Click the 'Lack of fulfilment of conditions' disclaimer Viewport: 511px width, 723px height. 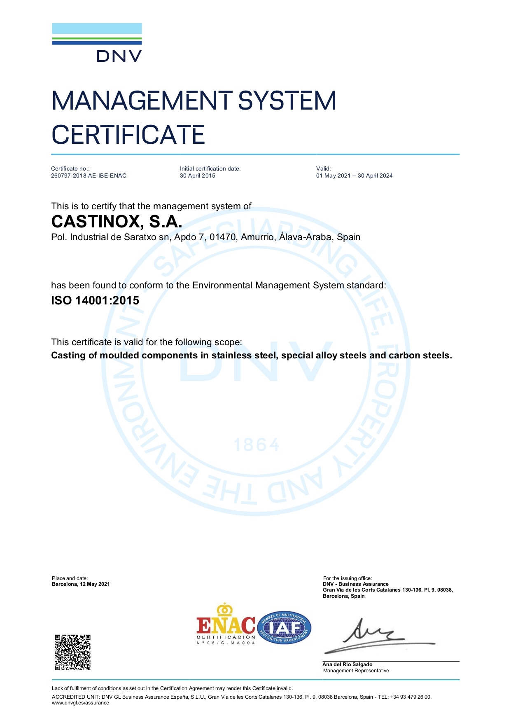point(172,688)
